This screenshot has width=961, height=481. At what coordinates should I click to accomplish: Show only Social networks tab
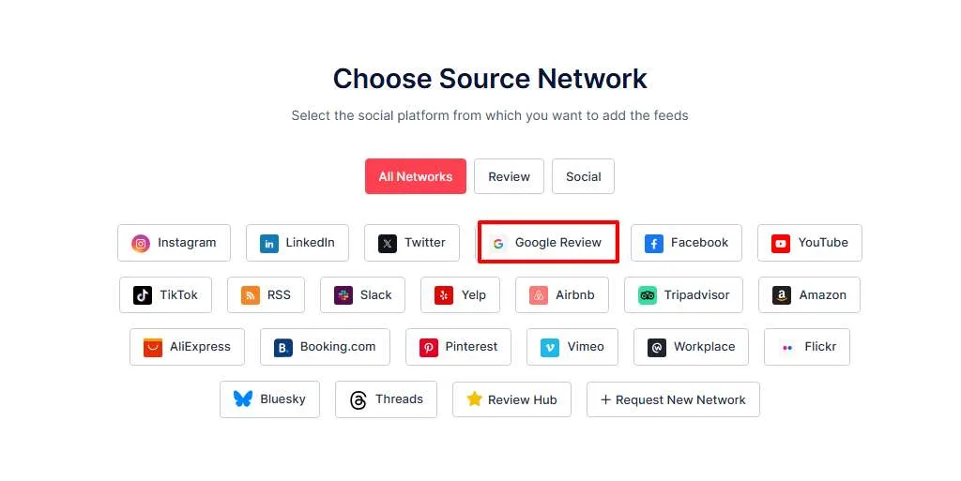(583, 176)
